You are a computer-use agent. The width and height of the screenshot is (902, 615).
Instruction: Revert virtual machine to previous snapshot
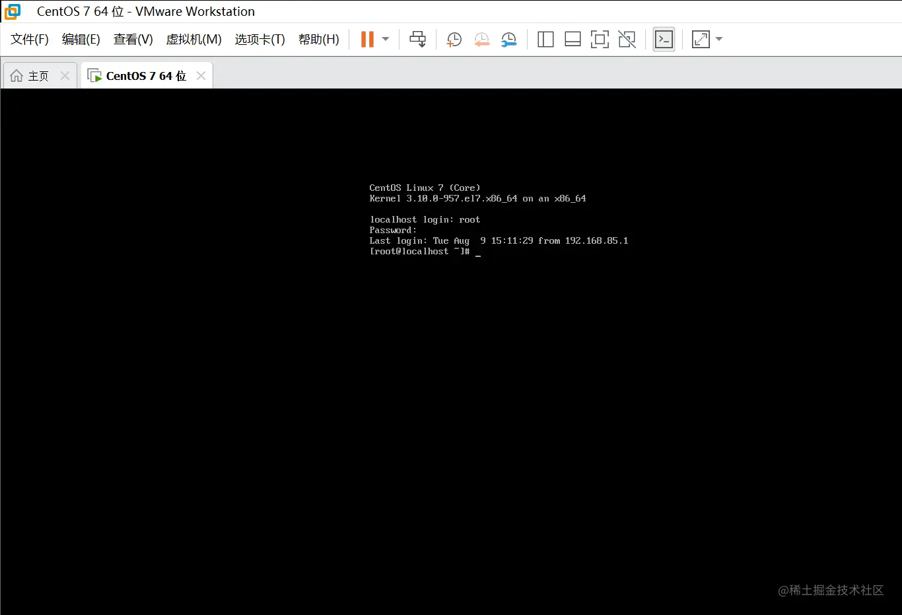pos(481,40)
